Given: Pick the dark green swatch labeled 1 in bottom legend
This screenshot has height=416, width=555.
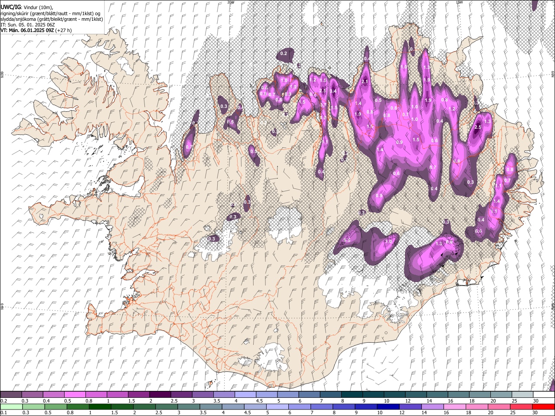Looking at the screenshot, I should tap(100, 407).
